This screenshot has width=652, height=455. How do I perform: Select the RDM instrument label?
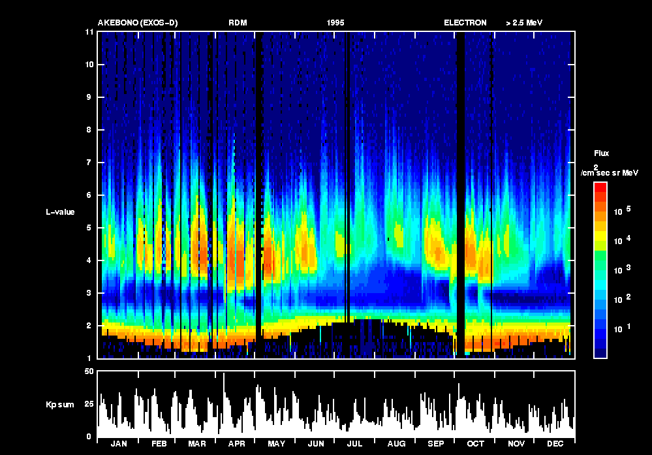pyautogui.click(x=238, y=23)
